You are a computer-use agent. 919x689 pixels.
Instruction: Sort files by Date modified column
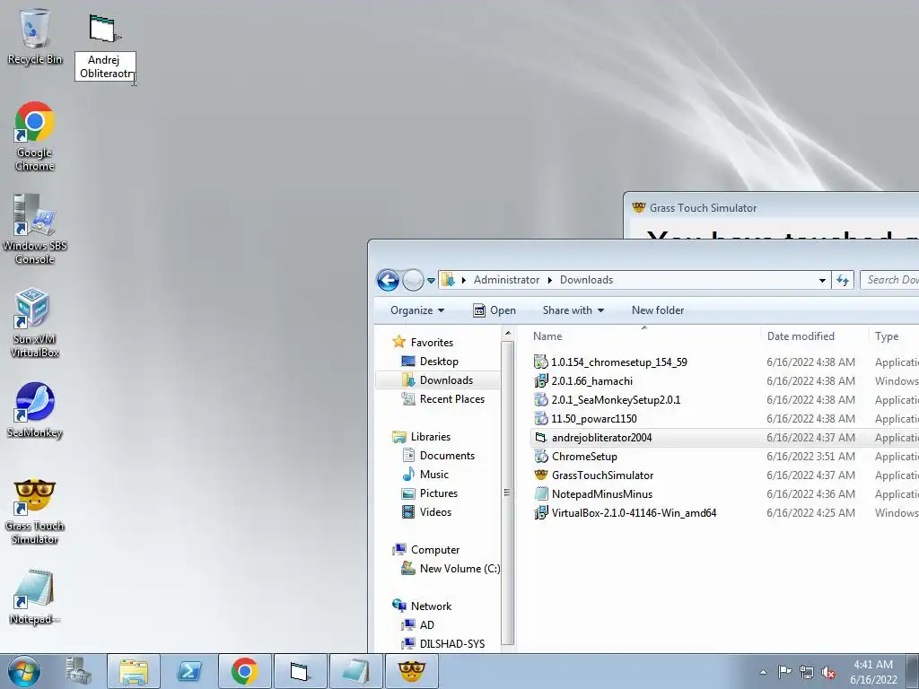(x=815, y=336)
